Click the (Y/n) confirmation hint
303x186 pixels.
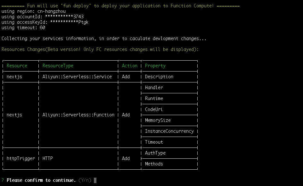pyautogui.click(x=85, y=180)
